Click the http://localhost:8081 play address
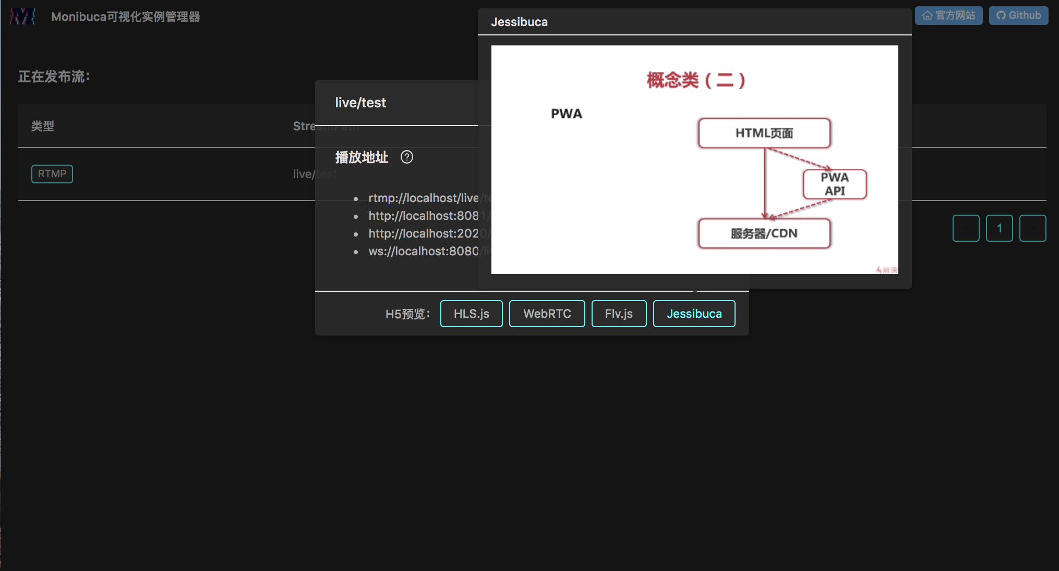This screenshot has height=571, width=1059. 423,216
